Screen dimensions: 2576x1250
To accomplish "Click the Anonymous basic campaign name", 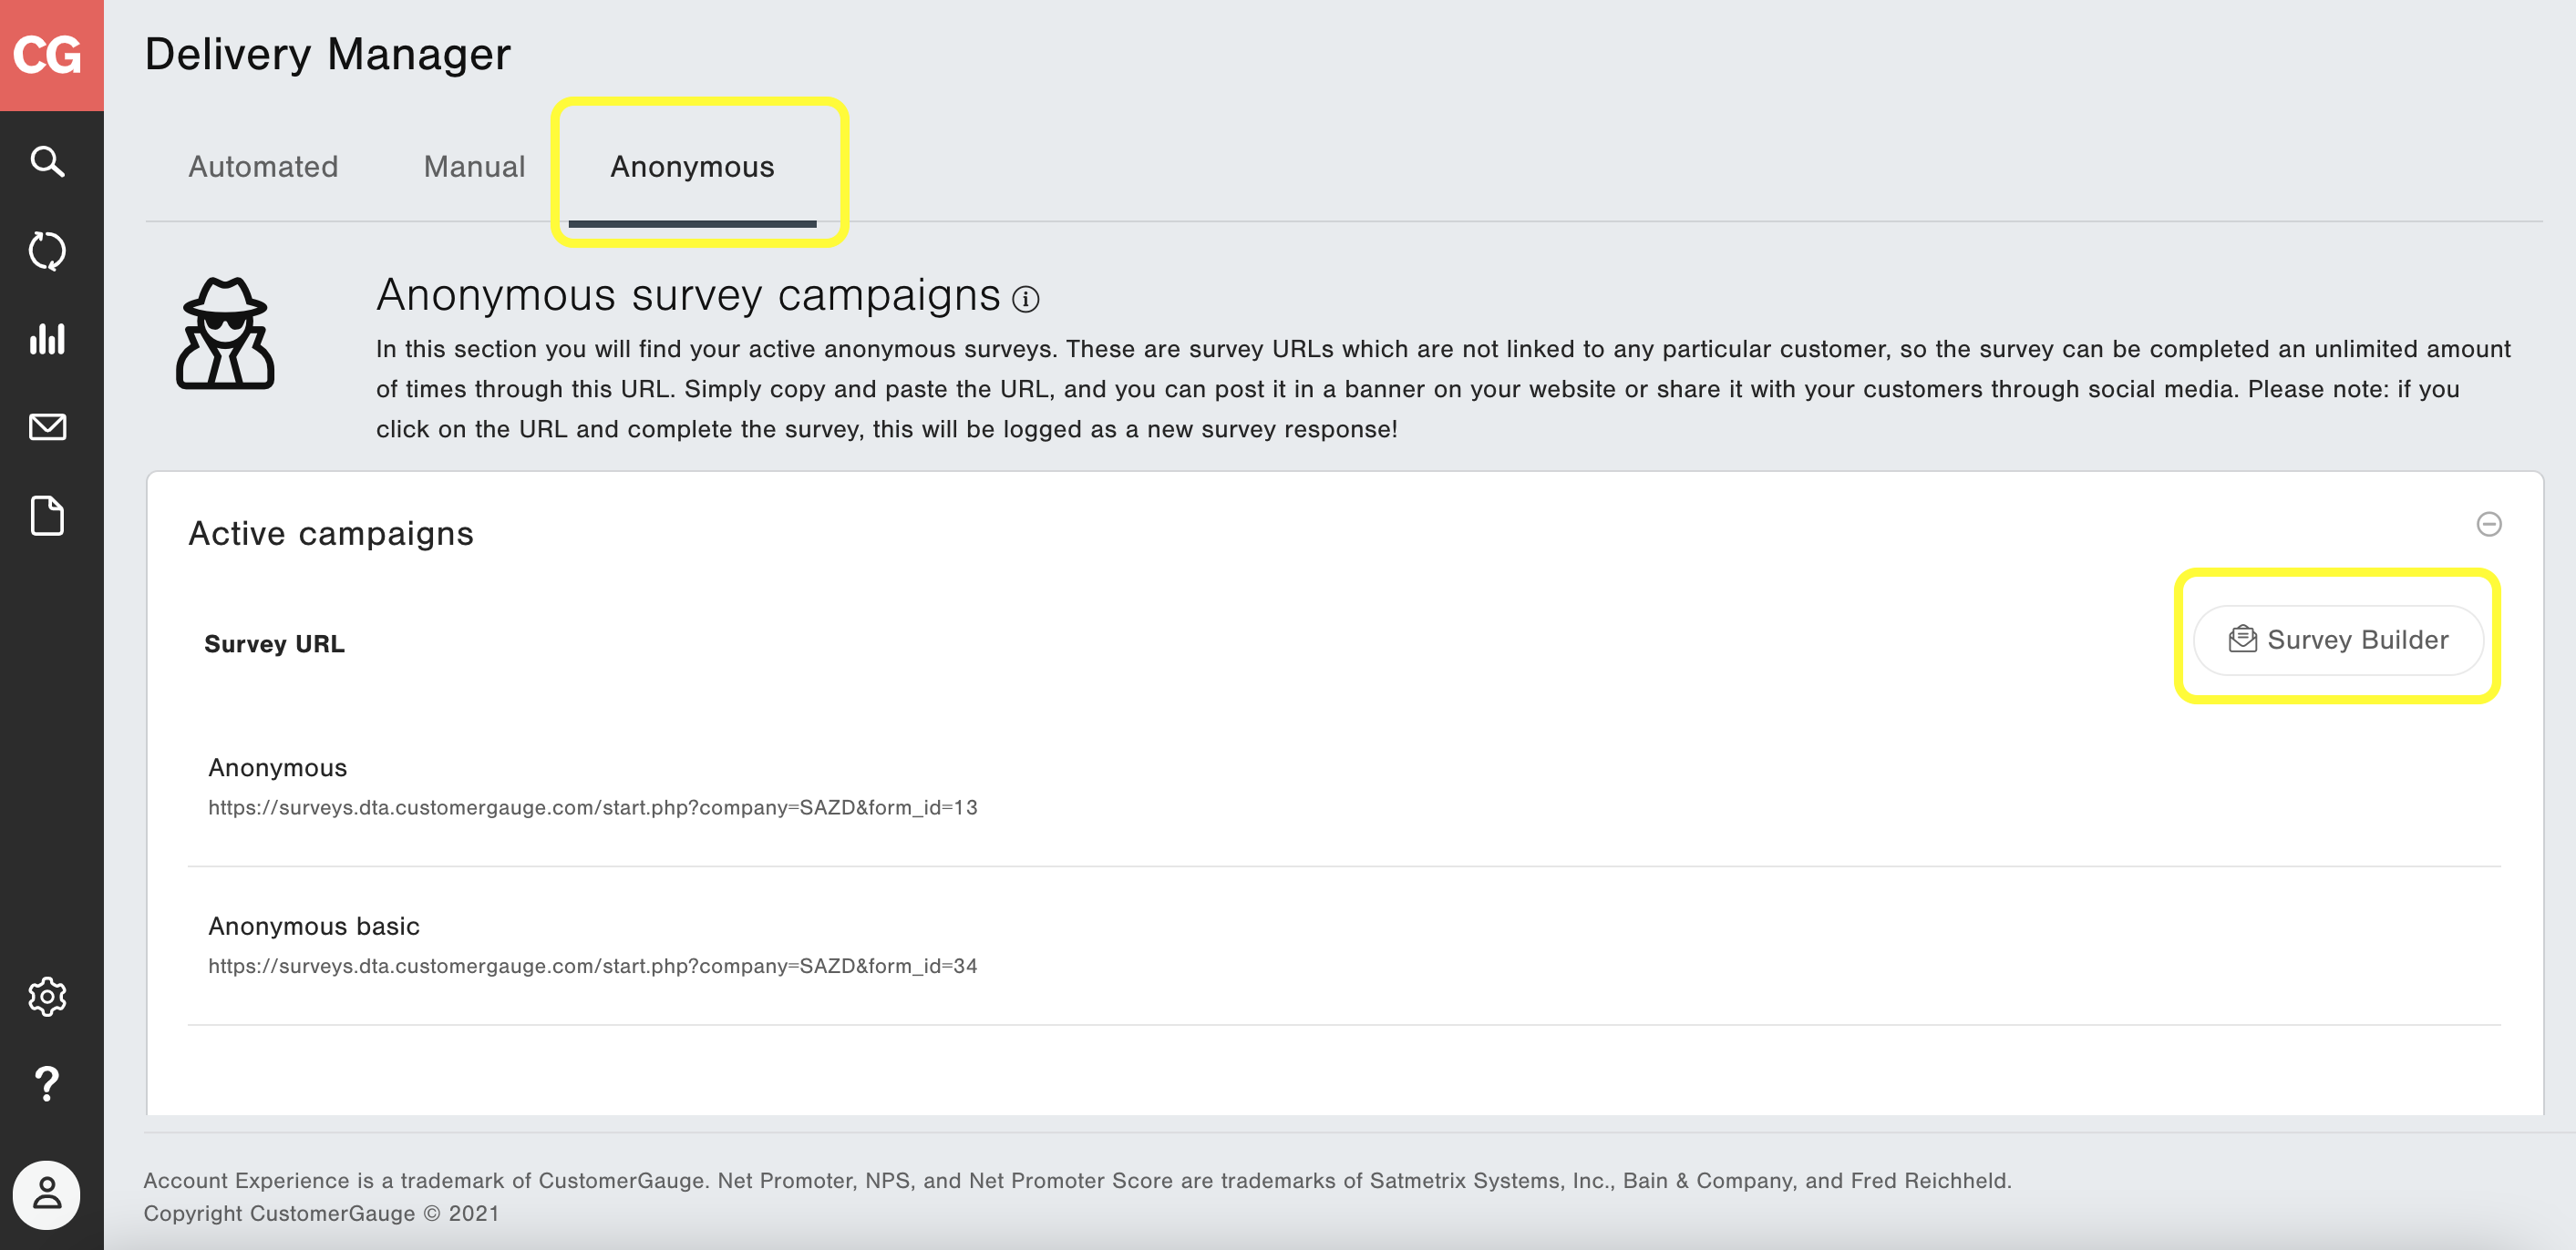I will [313, 927].
